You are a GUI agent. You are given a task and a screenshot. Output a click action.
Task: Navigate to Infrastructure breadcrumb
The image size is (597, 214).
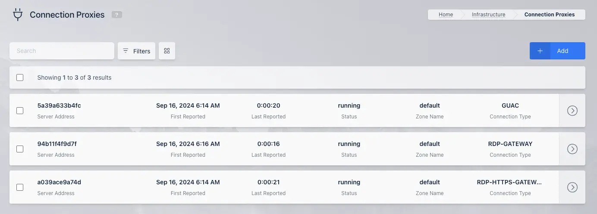click(488, 15)
